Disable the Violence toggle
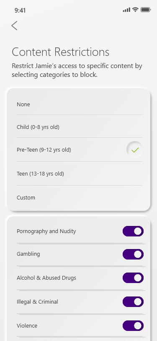Viewport: 157px width, 341px height. [133, 326]
